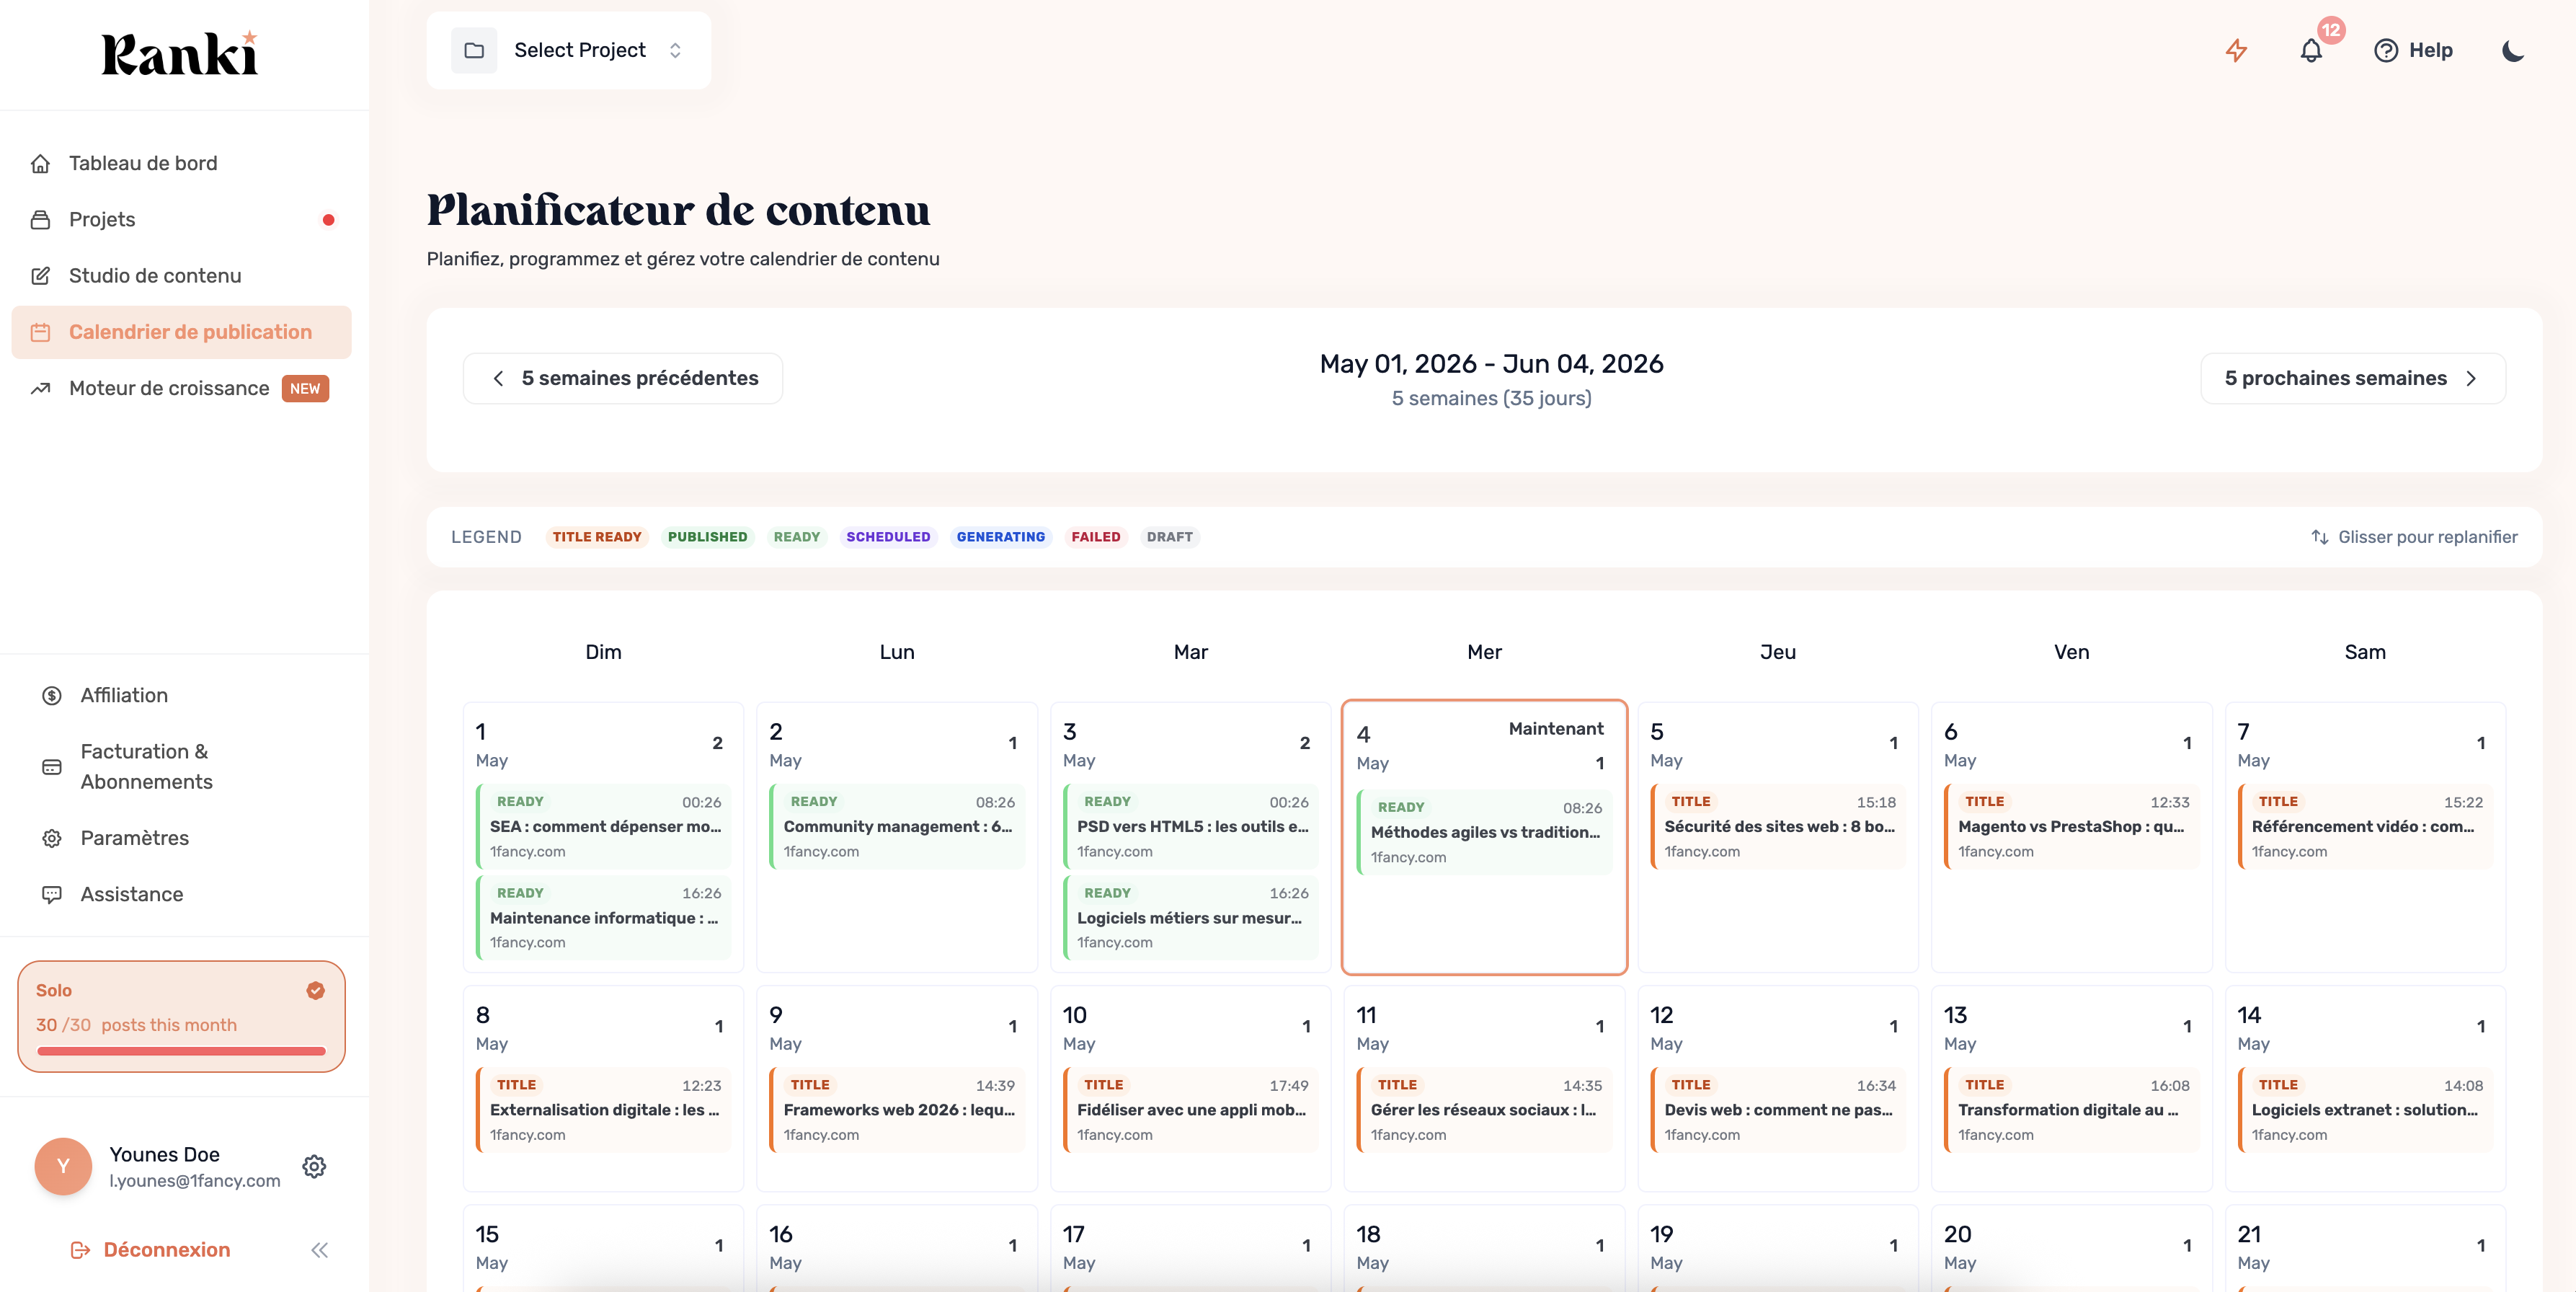Click the Solo plan verified badge icon

coord(315,990)
